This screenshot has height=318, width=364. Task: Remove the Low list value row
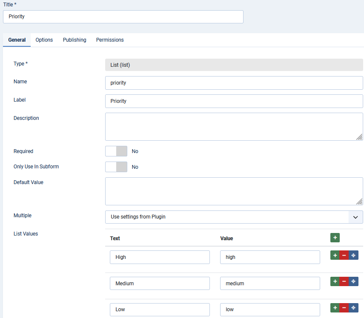[x=344, y=307]
